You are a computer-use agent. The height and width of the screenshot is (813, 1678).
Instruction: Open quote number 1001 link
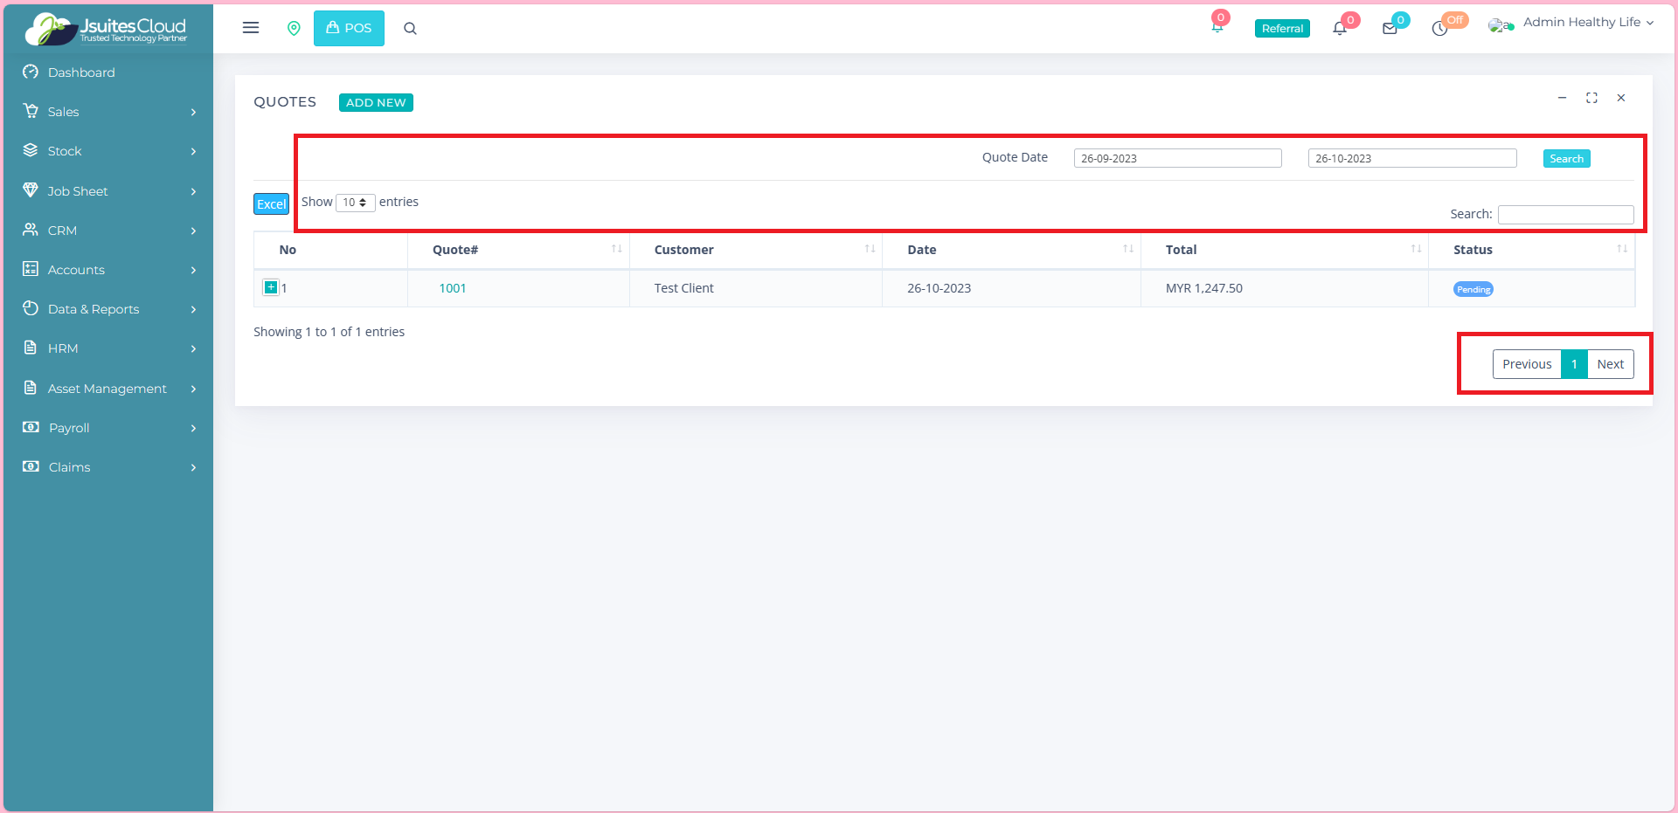point(452,288)
